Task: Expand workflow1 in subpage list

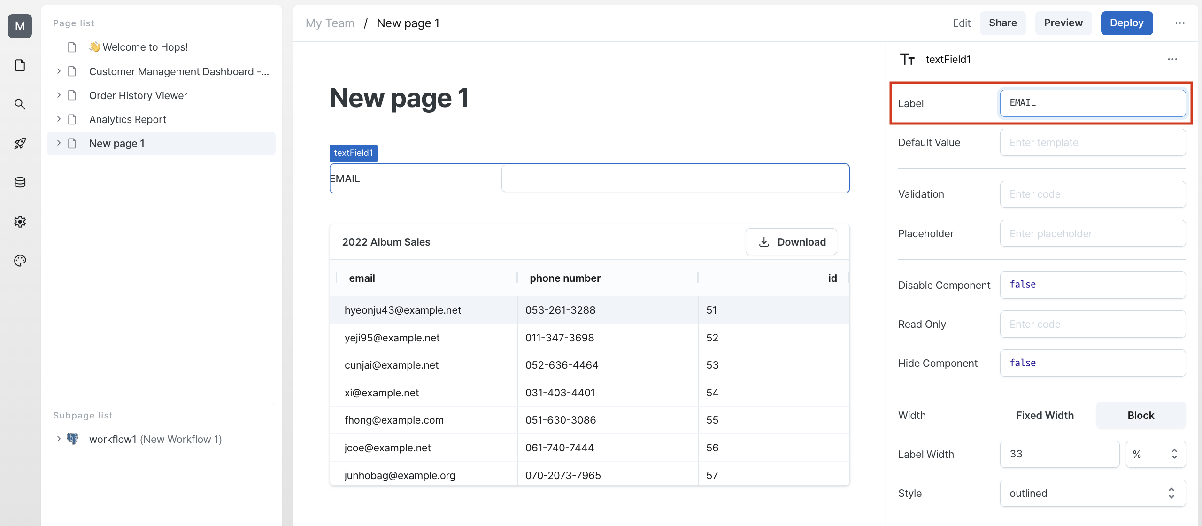Action: pyautogui.click(x=59, y=439)
